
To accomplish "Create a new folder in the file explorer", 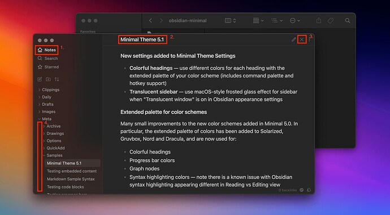I will [x=48, y=79].
